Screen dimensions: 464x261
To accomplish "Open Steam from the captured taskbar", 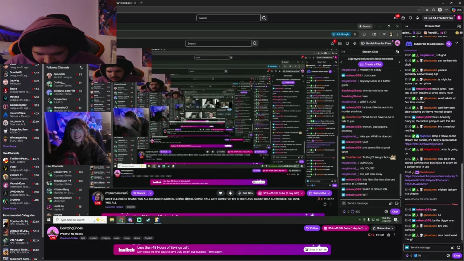I will (148, 220).
